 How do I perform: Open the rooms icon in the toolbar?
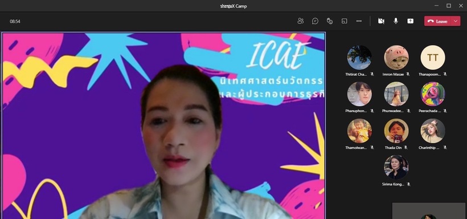pos(345,21)
